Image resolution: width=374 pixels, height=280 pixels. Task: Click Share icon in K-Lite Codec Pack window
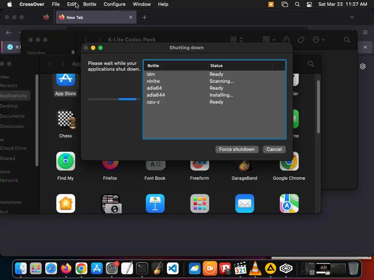[x=286, y=39]
